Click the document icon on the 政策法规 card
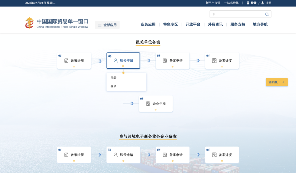Screen dimensions: 296x173 click(x=66, y=60)
